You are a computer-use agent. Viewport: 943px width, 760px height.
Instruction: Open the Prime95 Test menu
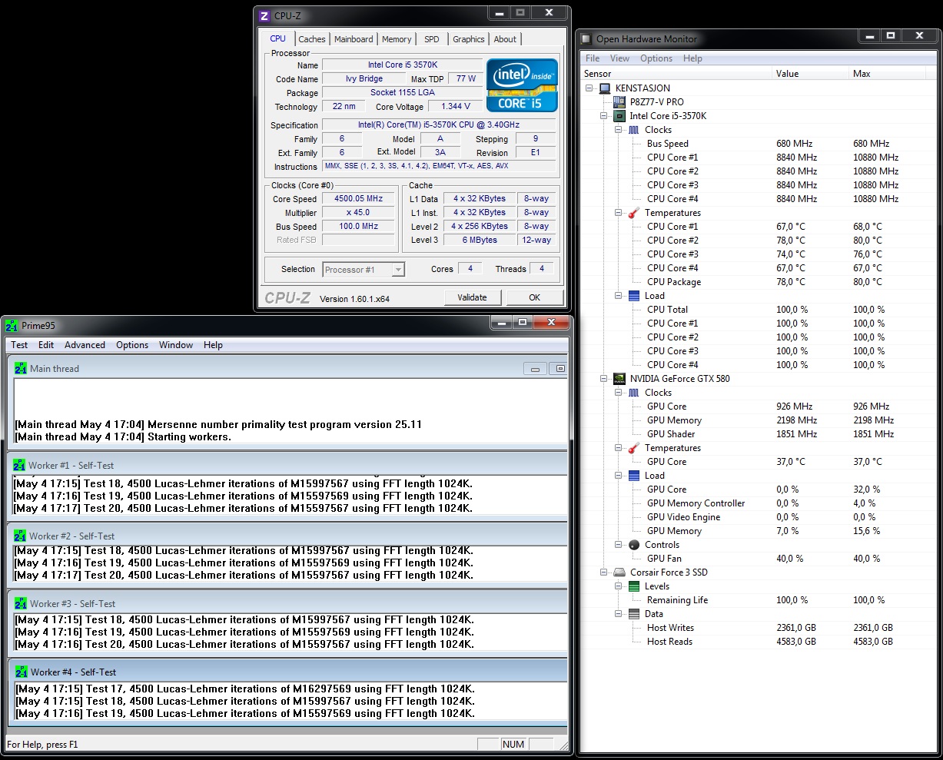point(19,345)
